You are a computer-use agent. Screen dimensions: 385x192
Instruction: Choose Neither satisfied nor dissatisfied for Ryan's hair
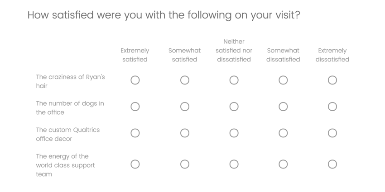click(234, 80)
